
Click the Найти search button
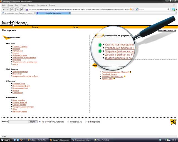click(x=33, y=122)
